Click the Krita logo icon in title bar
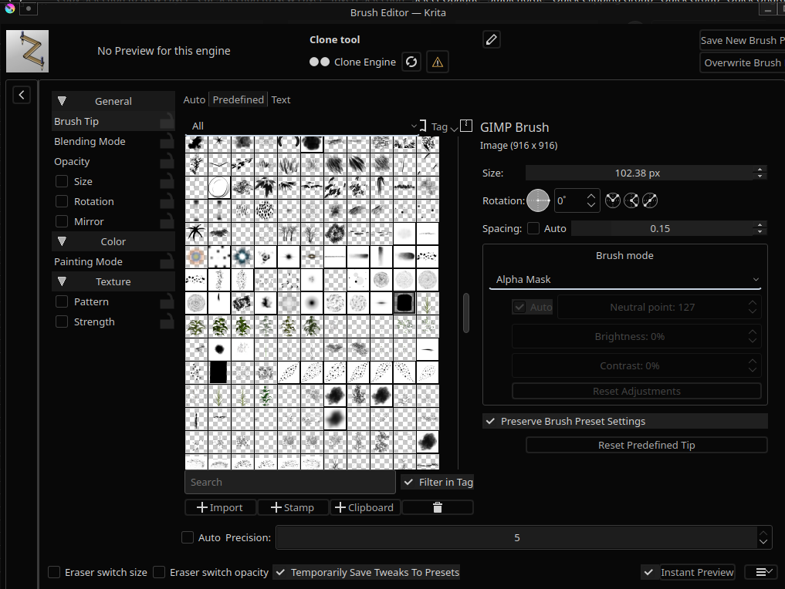The width and height of the screenshot is (785, 589). pos(9,8)
